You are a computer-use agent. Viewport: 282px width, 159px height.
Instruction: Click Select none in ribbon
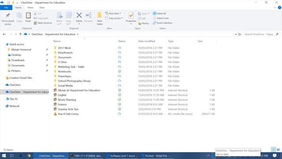pos(161,18)
